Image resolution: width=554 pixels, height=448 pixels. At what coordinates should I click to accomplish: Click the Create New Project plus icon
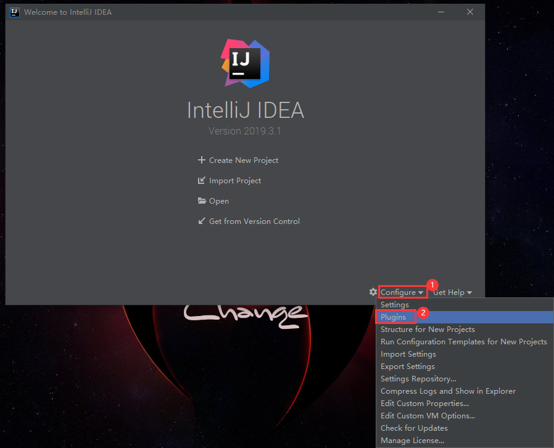pyautogui.click(x=201, y=160)
